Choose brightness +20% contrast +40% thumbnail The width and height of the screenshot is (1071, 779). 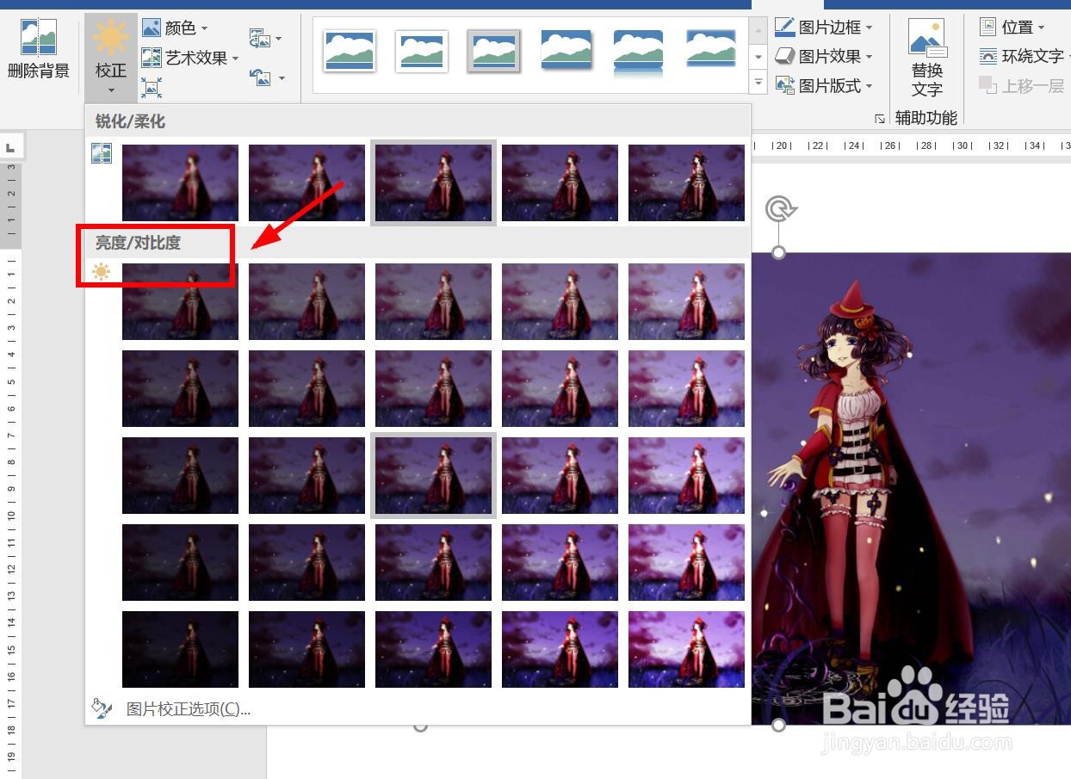560,649
